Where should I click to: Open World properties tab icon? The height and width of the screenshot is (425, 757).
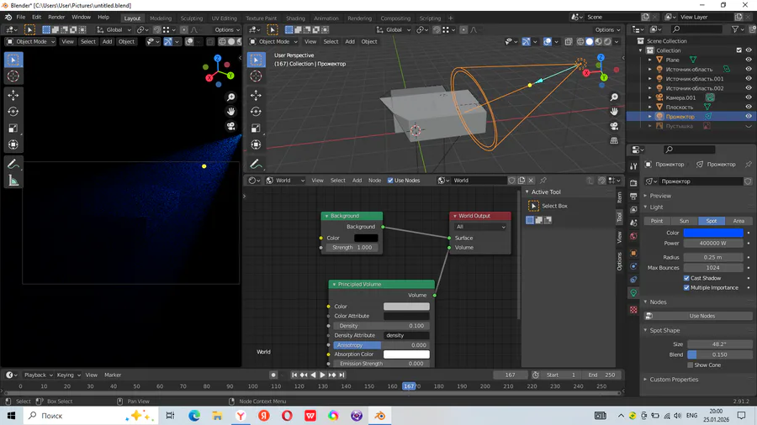[633, 236]
